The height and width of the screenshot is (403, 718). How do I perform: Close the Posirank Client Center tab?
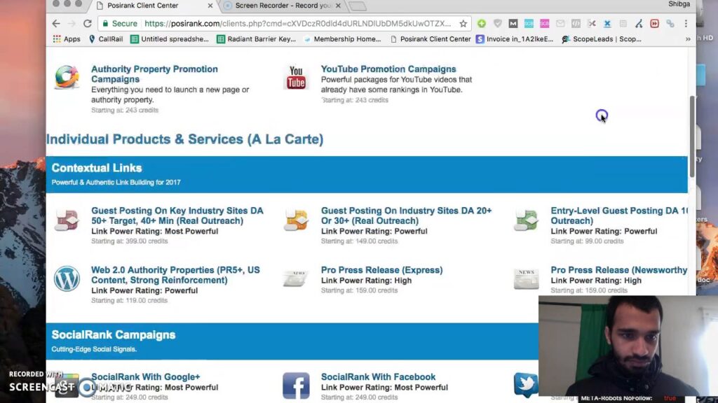(210, 6)
